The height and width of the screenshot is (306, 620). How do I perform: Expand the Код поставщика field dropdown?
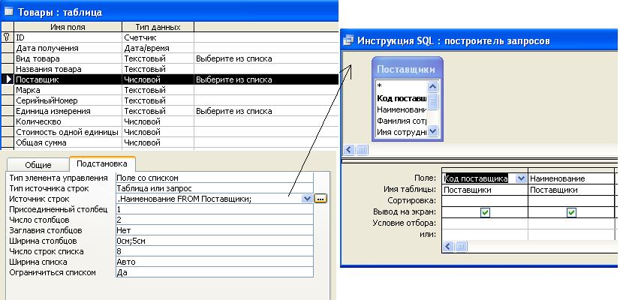coord(521,178)
